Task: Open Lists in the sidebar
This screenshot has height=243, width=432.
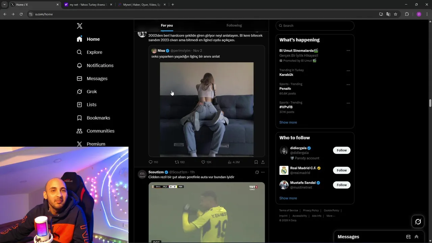Action: point(87,105)
